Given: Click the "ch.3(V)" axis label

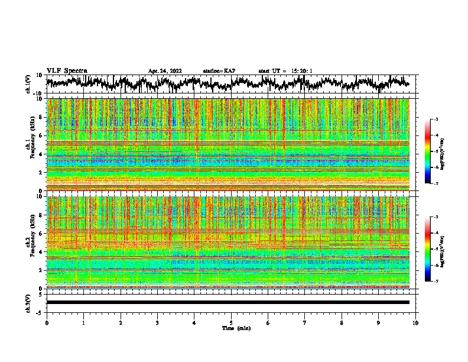Looking at the screenshot, I should coord(28,303).
